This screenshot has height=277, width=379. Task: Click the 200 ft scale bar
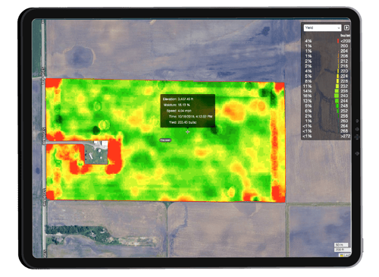343,250
